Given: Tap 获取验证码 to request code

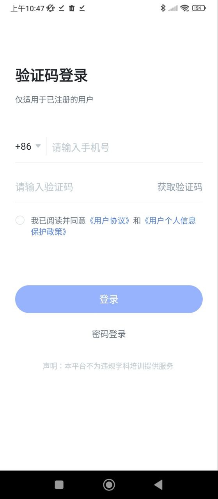Looking at the screenshot, I should tap(180, 187).
